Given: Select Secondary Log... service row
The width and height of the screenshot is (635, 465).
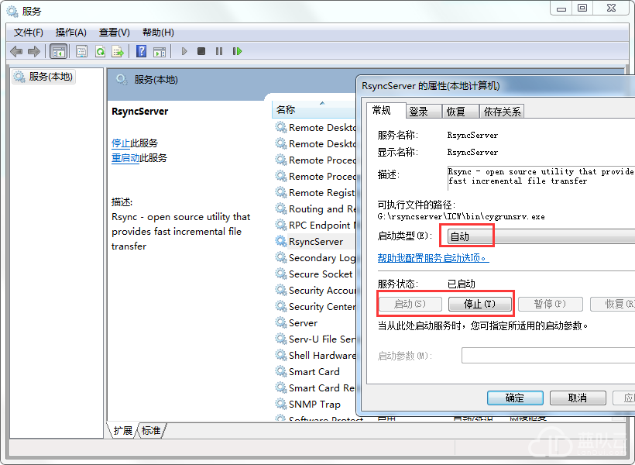Looking at the screenshot, I should [x=315, y=258].
